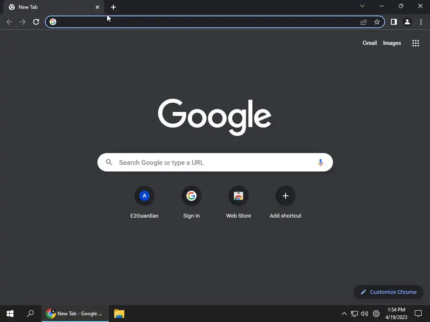Open the Windows Start menu

pyautogui.click(x=10, y=314)
